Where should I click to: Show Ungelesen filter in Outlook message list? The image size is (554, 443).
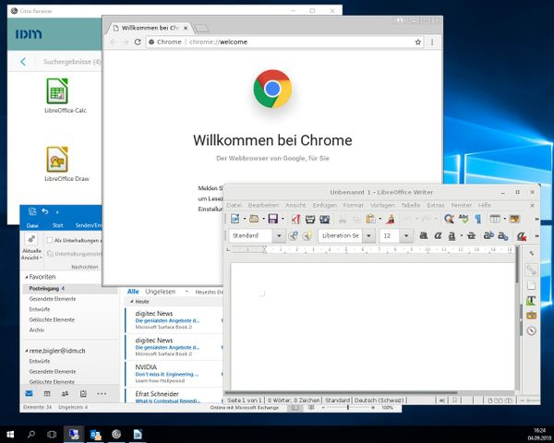(x=160, y=292)
